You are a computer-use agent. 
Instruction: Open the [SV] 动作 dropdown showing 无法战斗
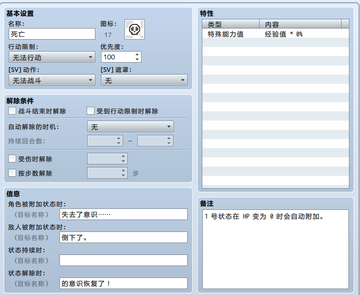point(52,80)
